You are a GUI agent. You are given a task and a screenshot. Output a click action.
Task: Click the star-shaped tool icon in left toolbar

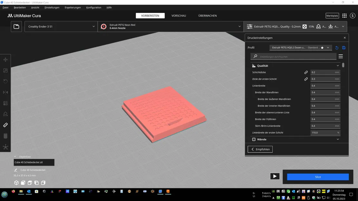click(x=5, y=147)
